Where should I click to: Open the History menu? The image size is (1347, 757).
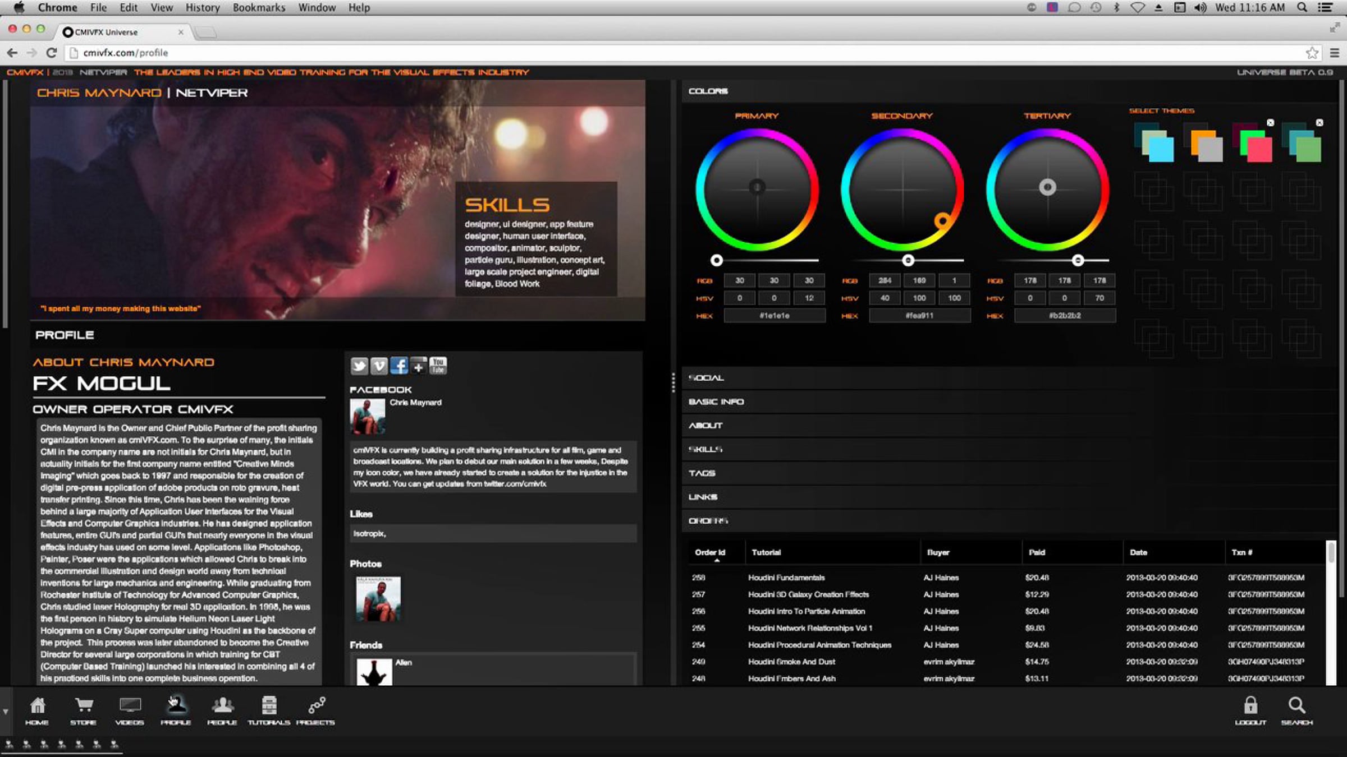pyautogui.click(x=203, y=7)
